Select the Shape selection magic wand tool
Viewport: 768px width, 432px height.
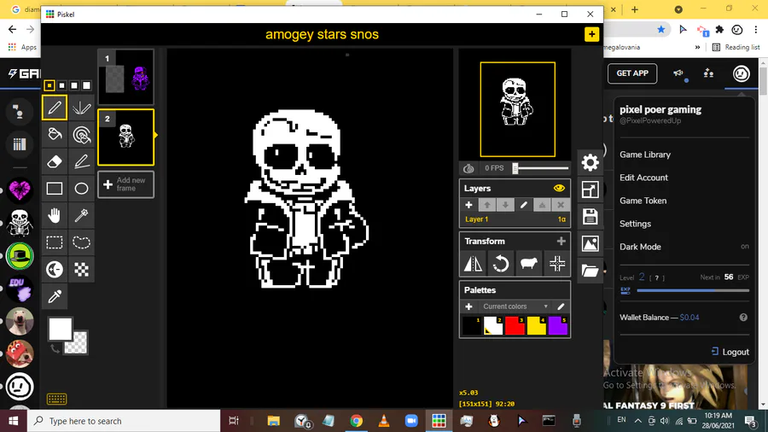pyautogui.click(x=81, y=215)
